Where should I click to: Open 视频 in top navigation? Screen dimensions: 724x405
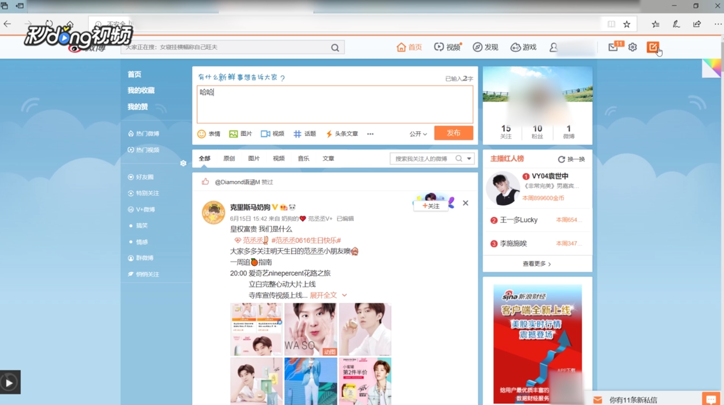(447, 47)
